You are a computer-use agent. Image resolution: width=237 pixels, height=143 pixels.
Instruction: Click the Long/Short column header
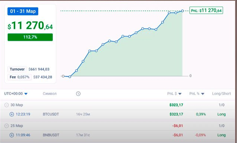point(221,94)
